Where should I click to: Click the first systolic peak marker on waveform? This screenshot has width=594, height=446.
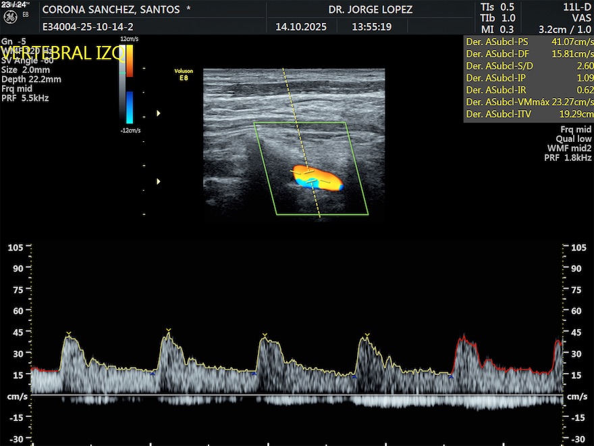[68, 334]
